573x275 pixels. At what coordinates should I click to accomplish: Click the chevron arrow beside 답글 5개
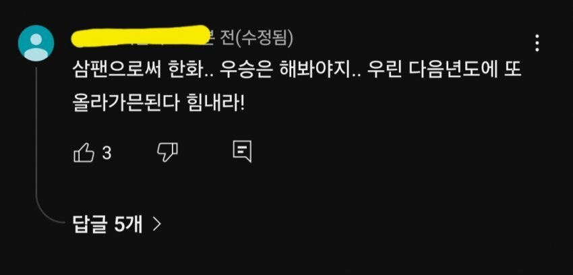pyautogui.click(x=157, y=224)
